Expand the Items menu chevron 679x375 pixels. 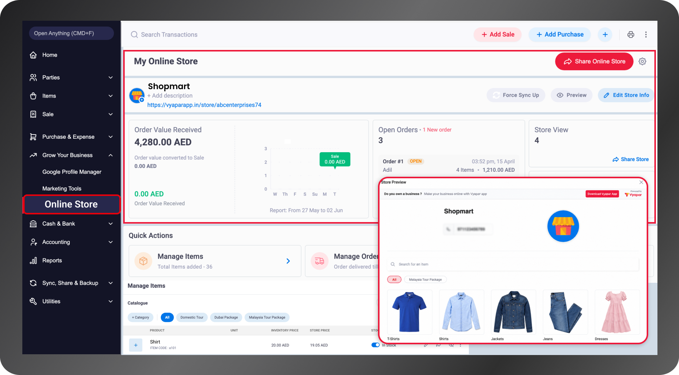[x=110, y=96]
